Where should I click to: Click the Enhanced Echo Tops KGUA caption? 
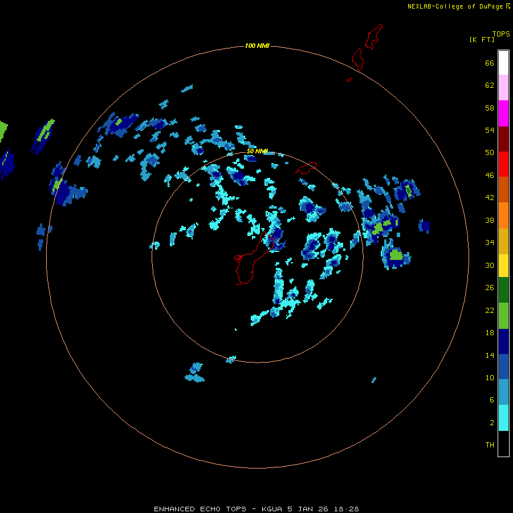(256, 509)
